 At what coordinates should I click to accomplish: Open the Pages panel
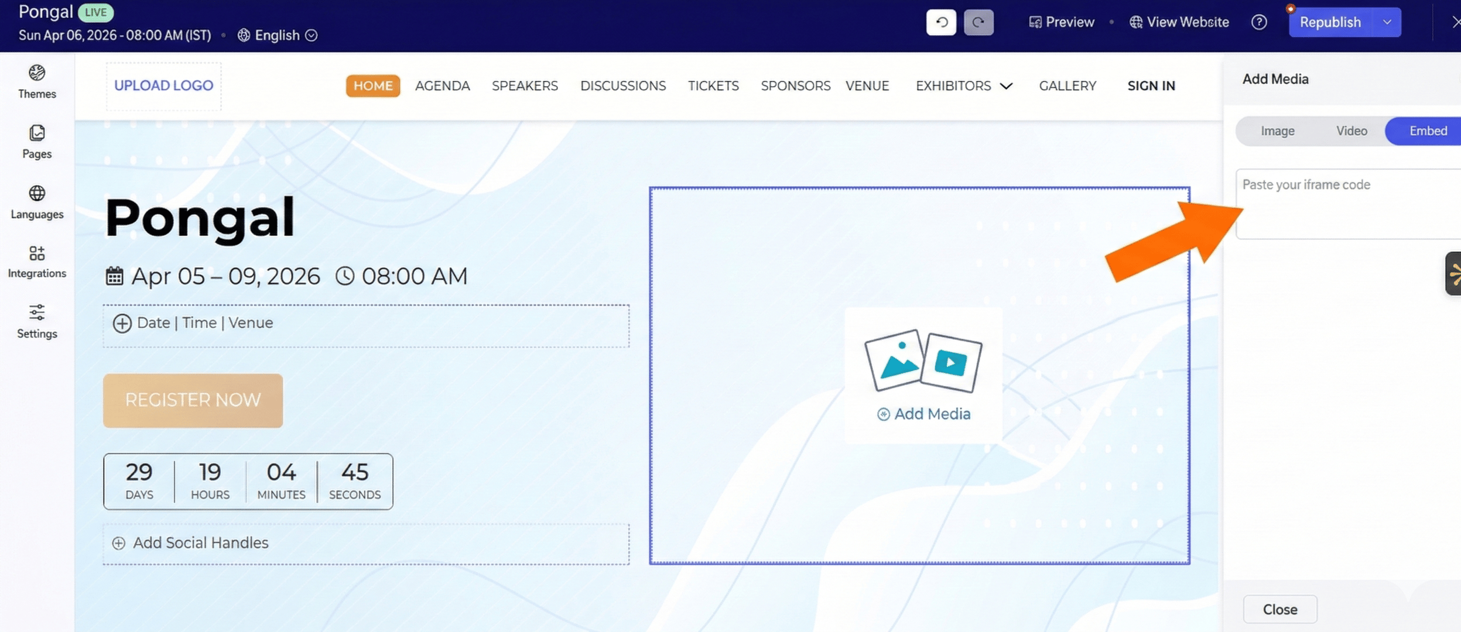click(x=36, y=142)
